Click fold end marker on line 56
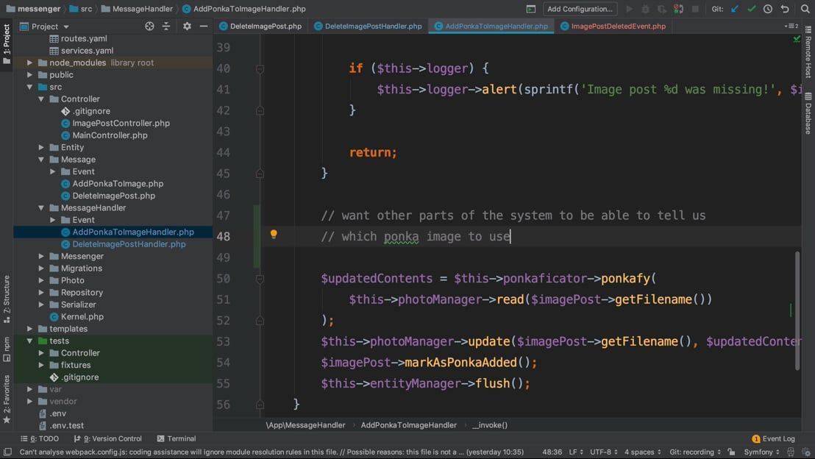815x459 pixels. point(260,404)
